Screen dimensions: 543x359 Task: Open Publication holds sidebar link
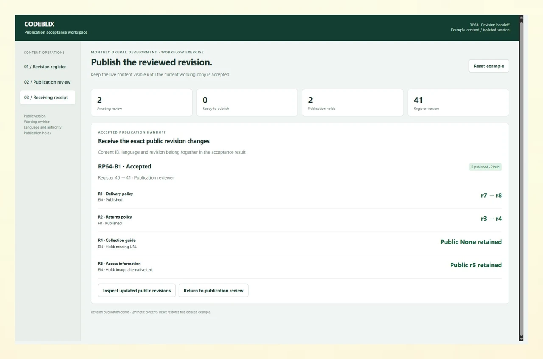[37, 133]
